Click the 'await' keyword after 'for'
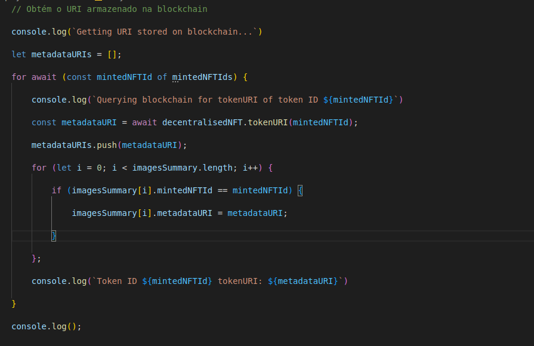The width and height of the screenshot is (534, 346). [x=44, y=77]
